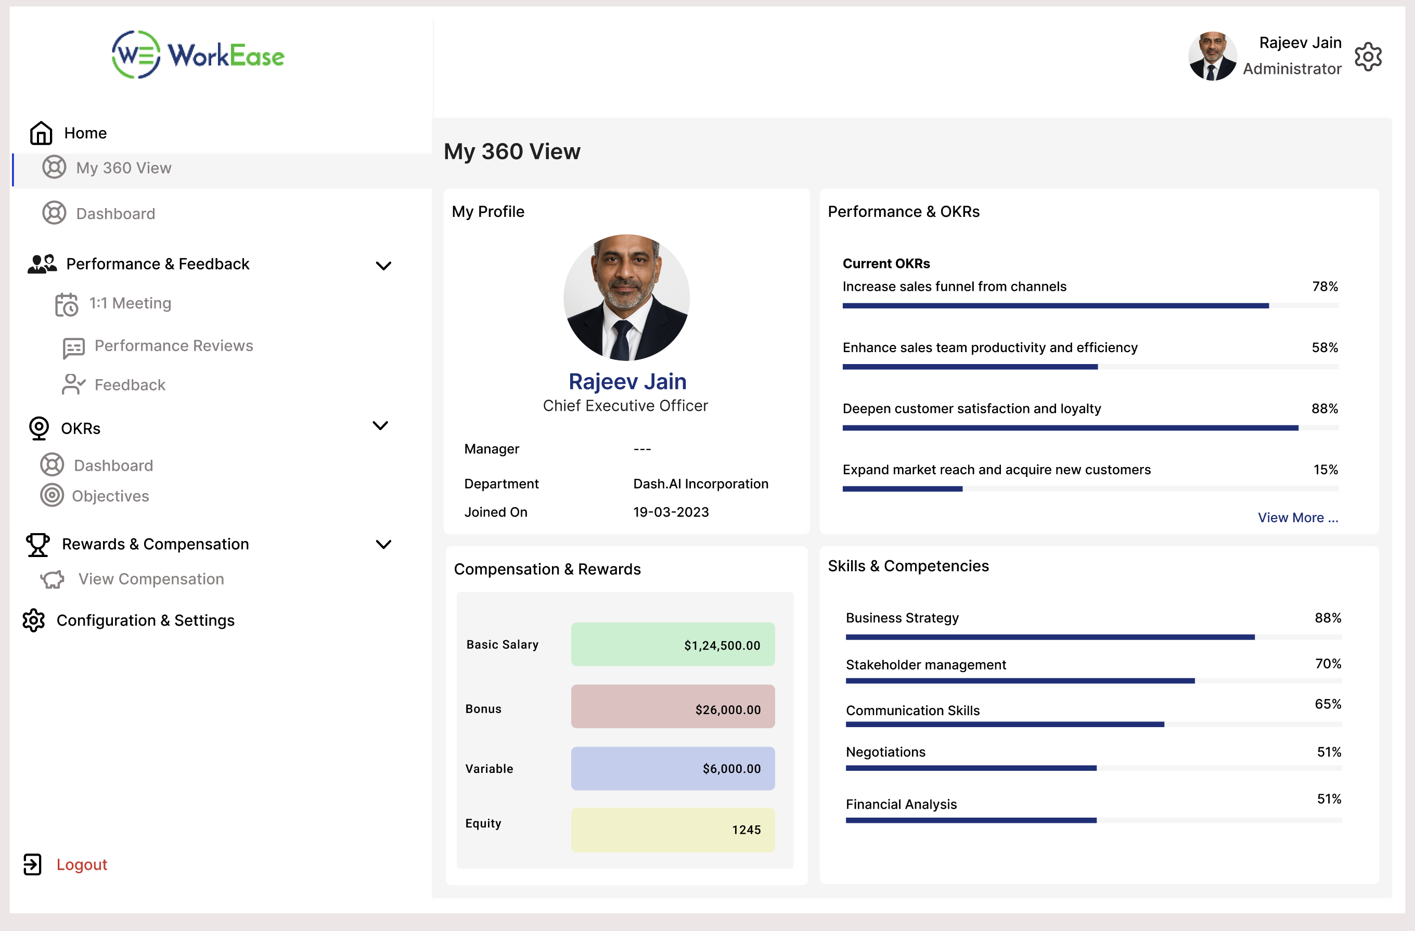Click the Logout exit icon
The height and width of the screenshot is (931, 1415).
pyautogui.click(x=33, y=864)
